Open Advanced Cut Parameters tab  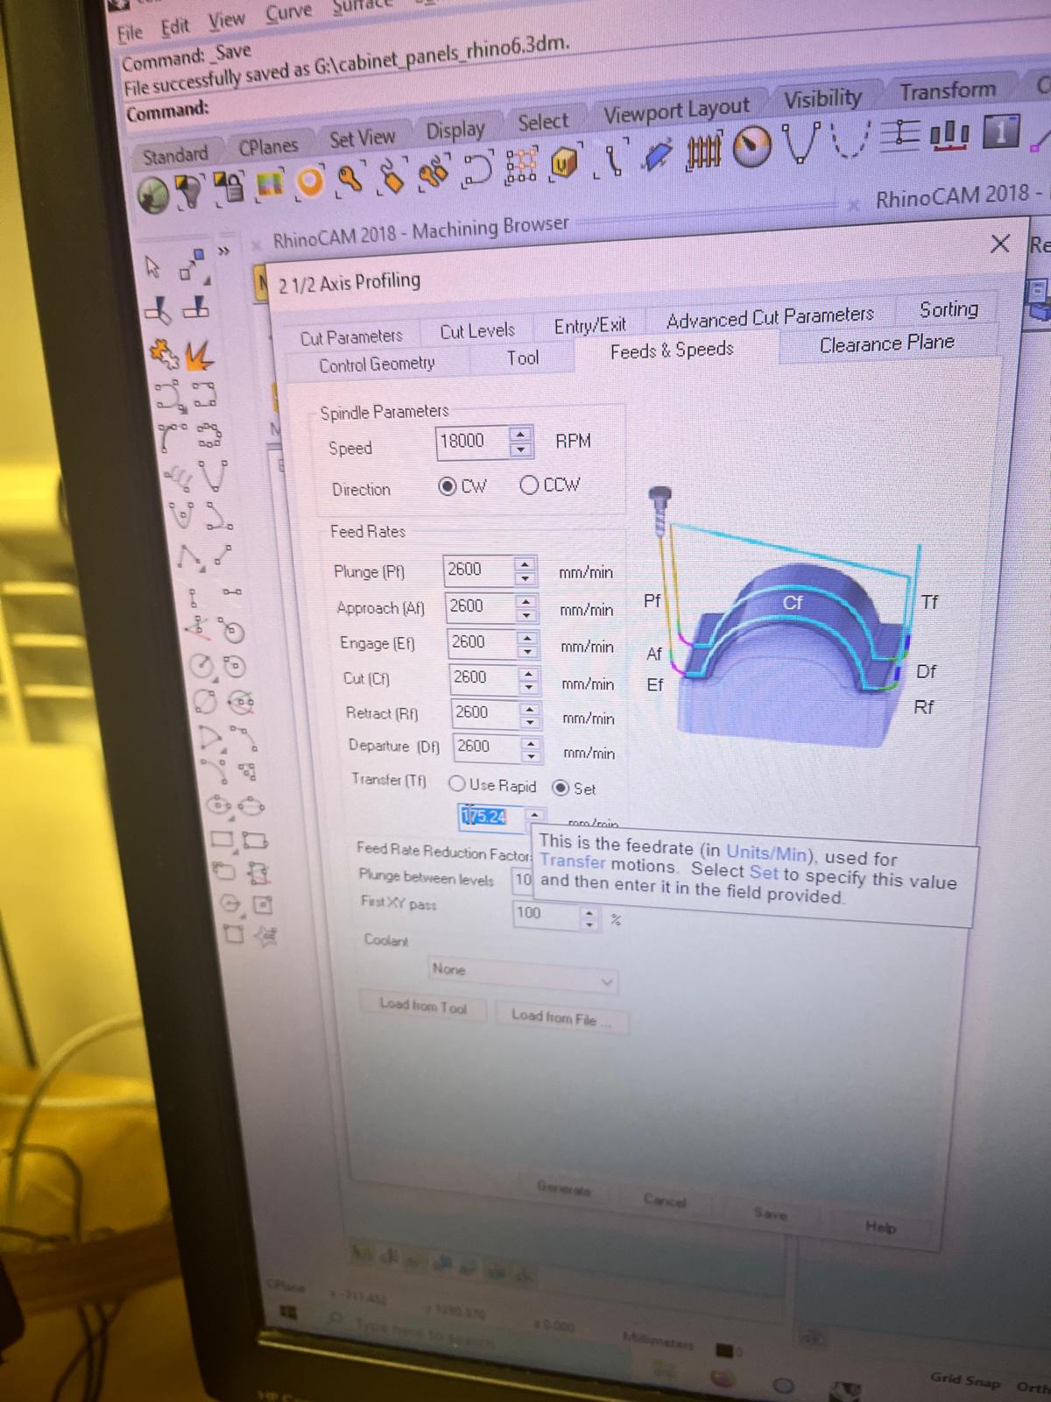pyautogui.click(x=770, y=316)
